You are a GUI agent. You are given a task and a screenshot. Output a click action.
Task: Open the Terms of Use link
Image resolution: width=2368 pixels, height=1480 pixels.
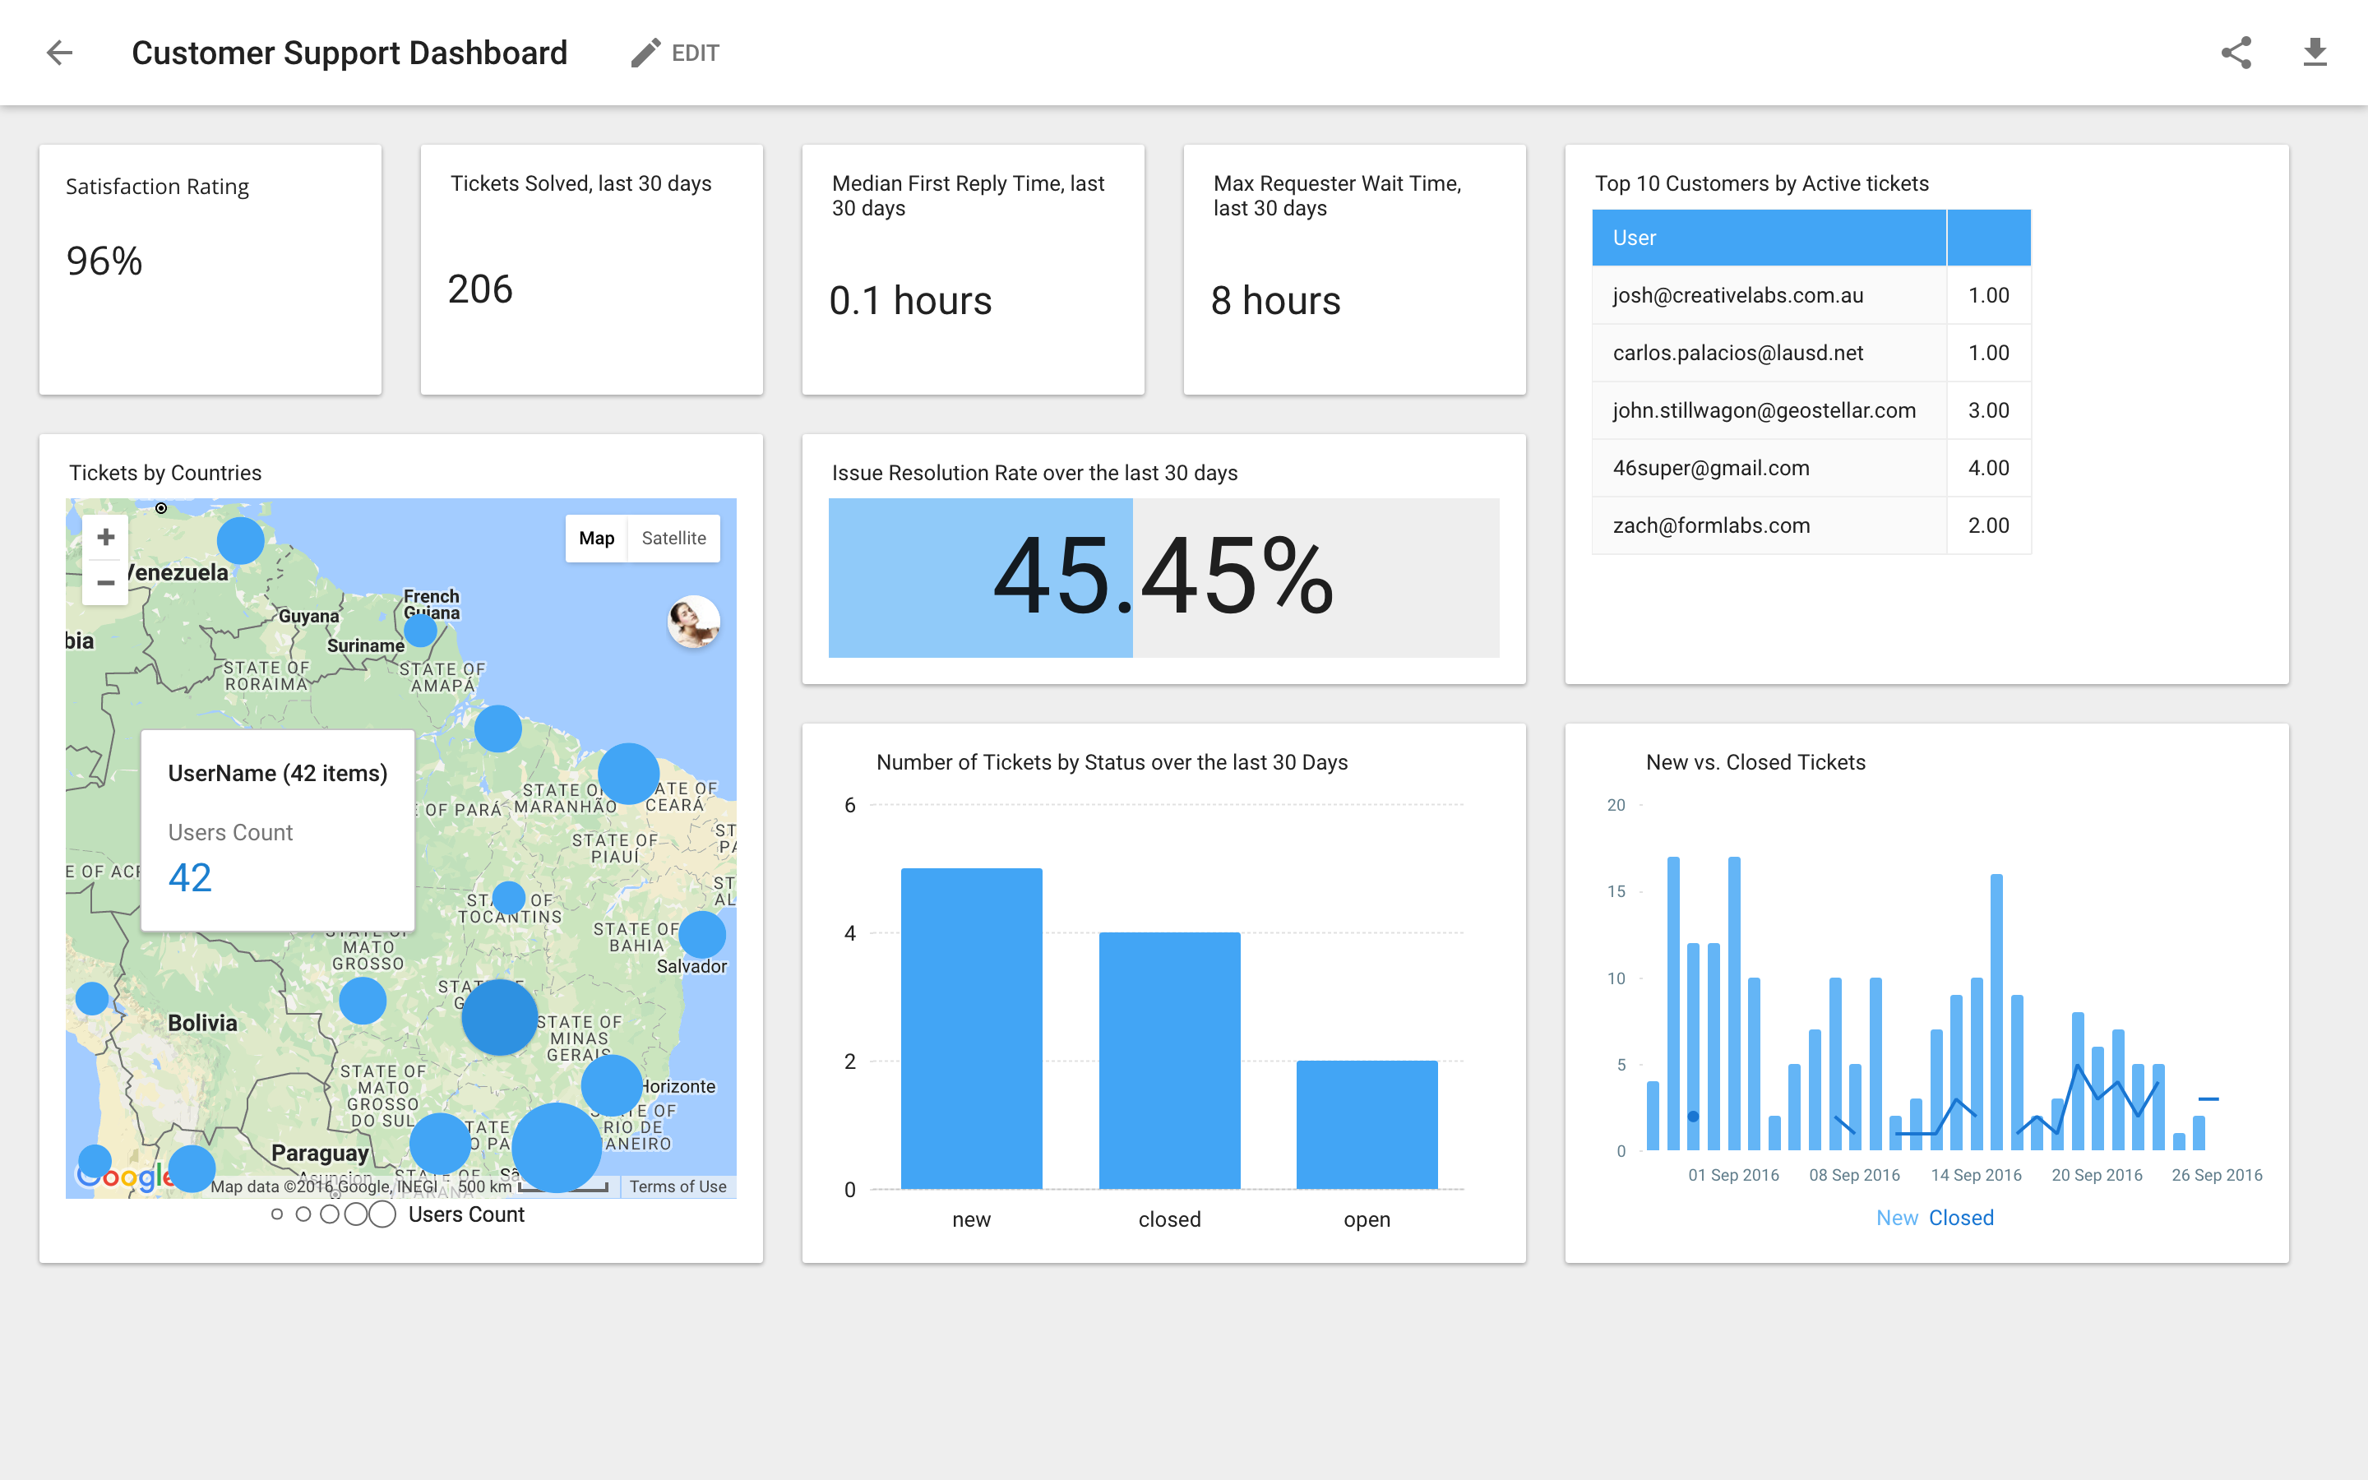pos(678,1186)
